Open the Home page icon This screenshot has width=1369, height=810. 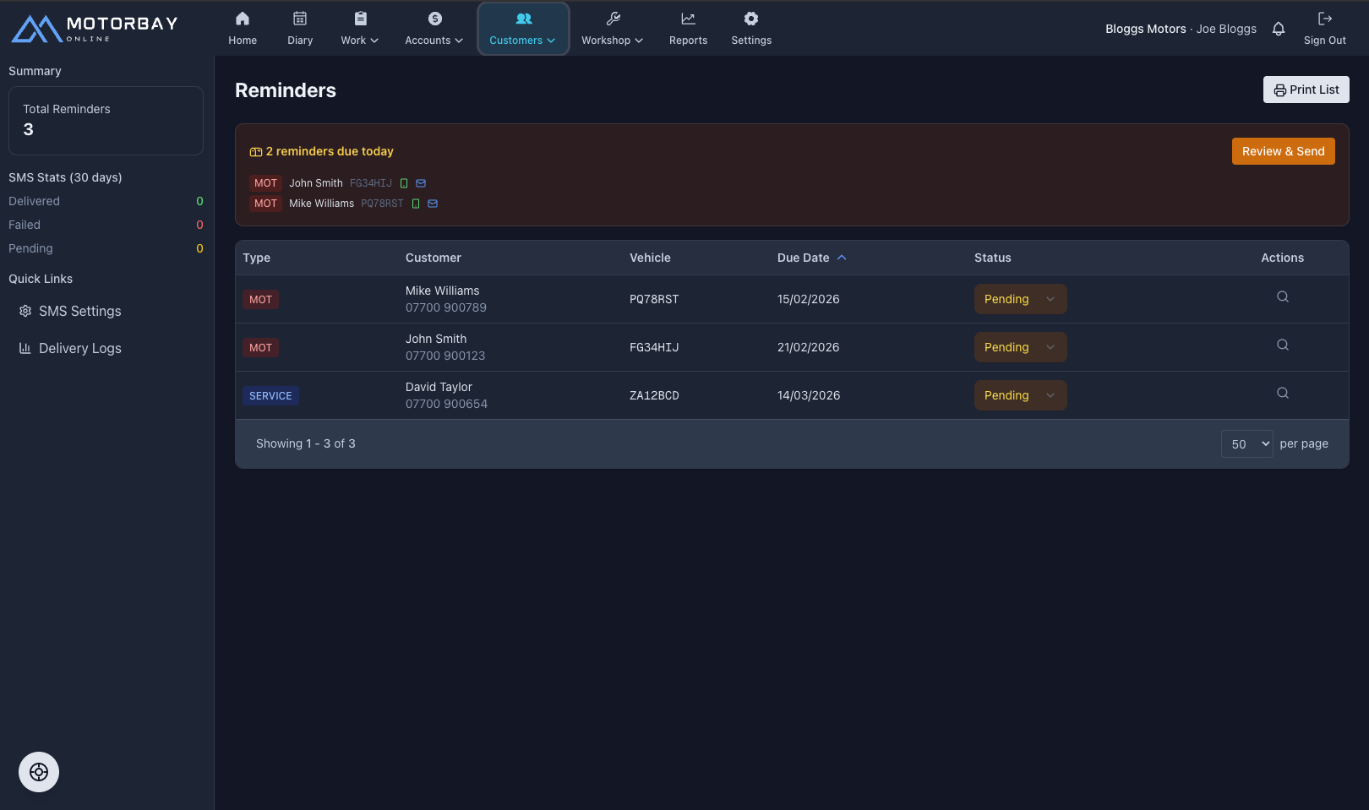coord(243,19)
